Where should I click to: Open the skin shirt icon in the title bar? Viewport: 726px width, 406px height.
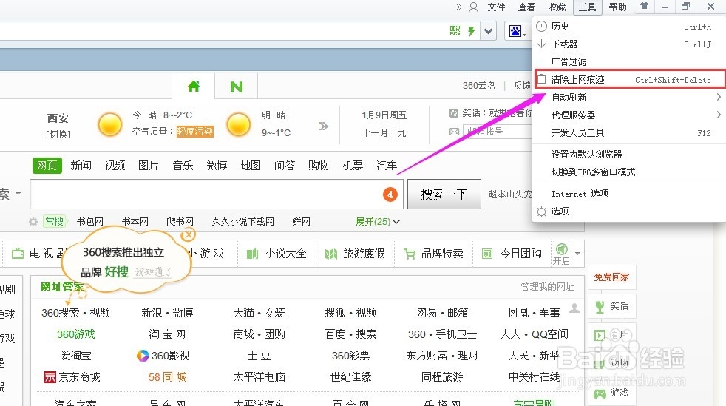(x=644, y=6)
